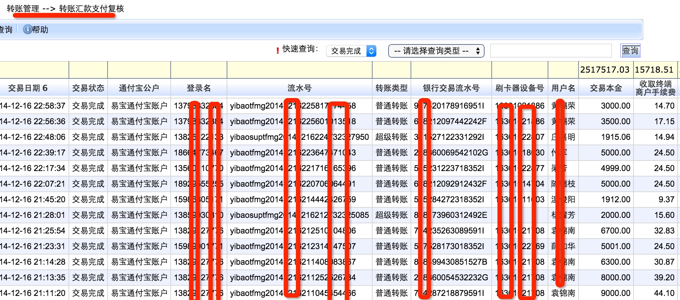Open the 交易完成 status dropdown

pos(351,51)
